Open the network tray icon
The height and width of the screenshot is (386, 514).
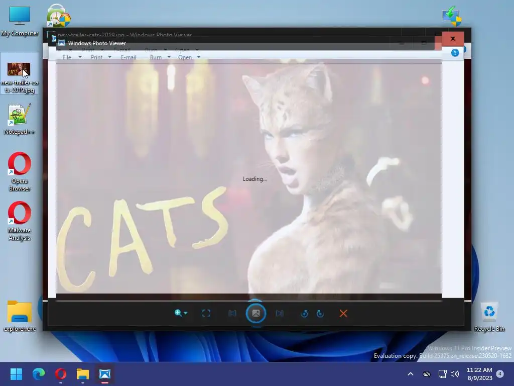442,374
